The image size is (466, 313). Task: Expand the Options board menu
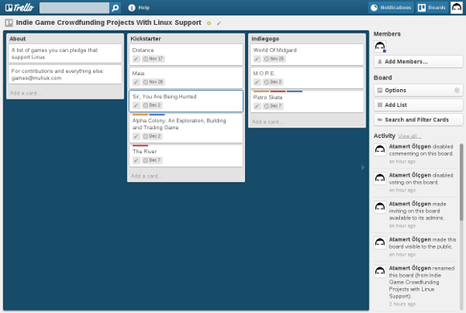(x=418, y=90)
